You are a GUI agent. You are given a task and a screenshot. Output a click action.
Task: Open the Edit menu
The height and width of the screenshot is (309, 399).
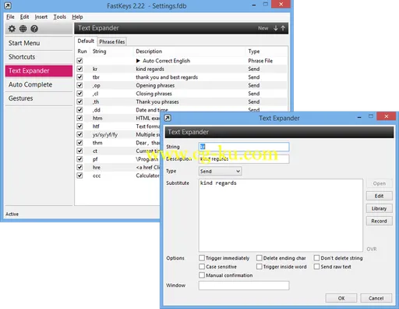point(24,17)
